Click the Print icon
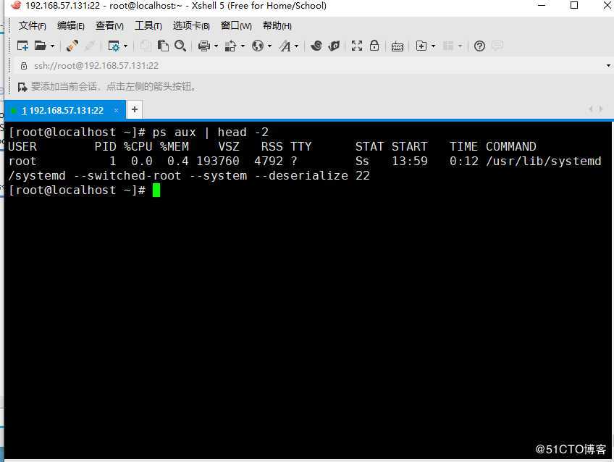The image size is (614, 462). 203,46
